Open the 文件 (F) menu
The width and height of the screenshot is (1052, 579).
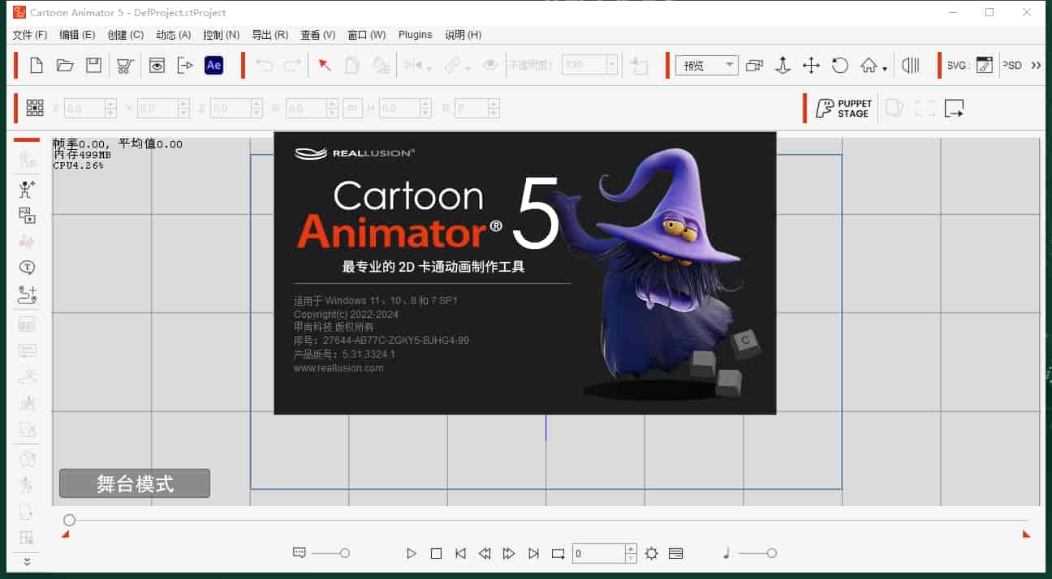click(30, 35)
